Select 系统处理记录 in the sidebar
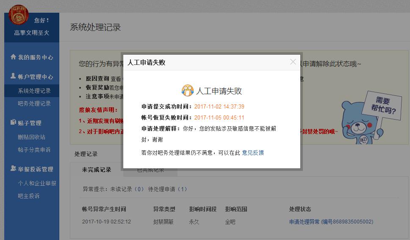 (x=34, y=91)
